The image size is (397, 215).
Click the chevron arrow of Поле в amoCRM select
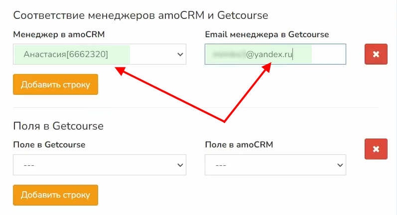(x=340, y=165)
